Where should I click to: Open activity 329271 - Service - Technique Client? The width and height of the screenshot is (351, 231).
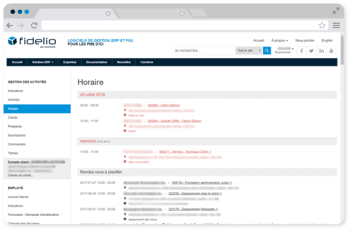(x=185, y=152)
